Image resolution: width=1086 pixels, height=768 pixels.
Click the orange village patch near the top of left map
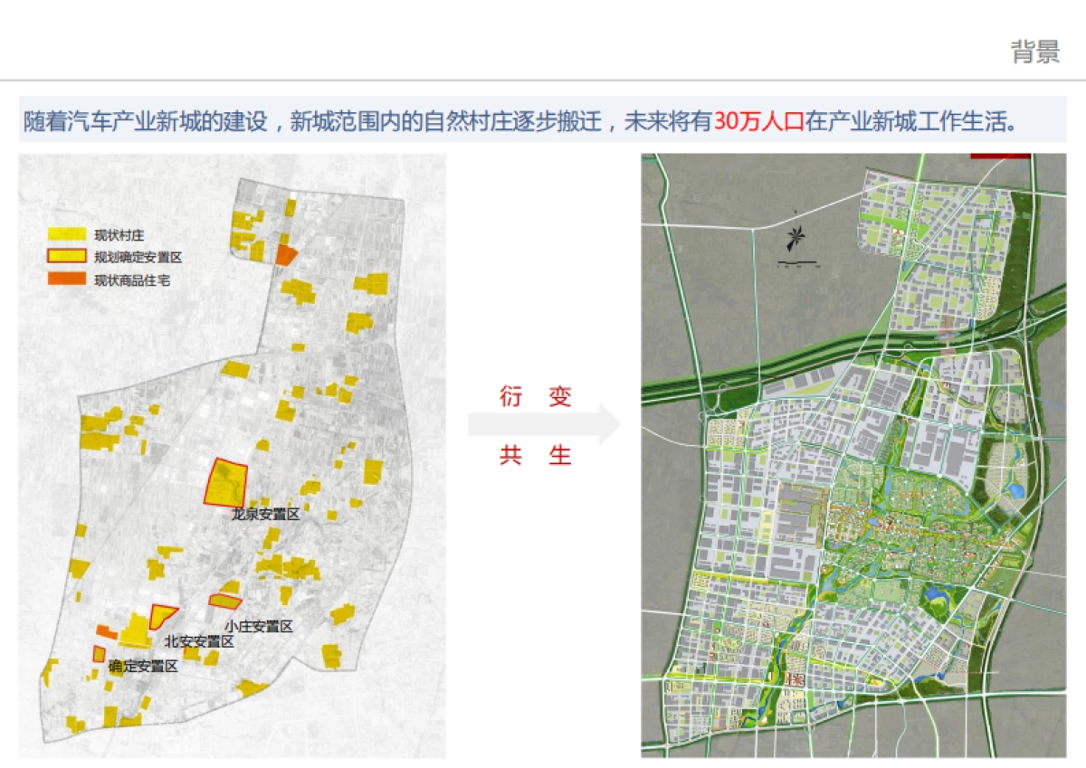(286, 253)
